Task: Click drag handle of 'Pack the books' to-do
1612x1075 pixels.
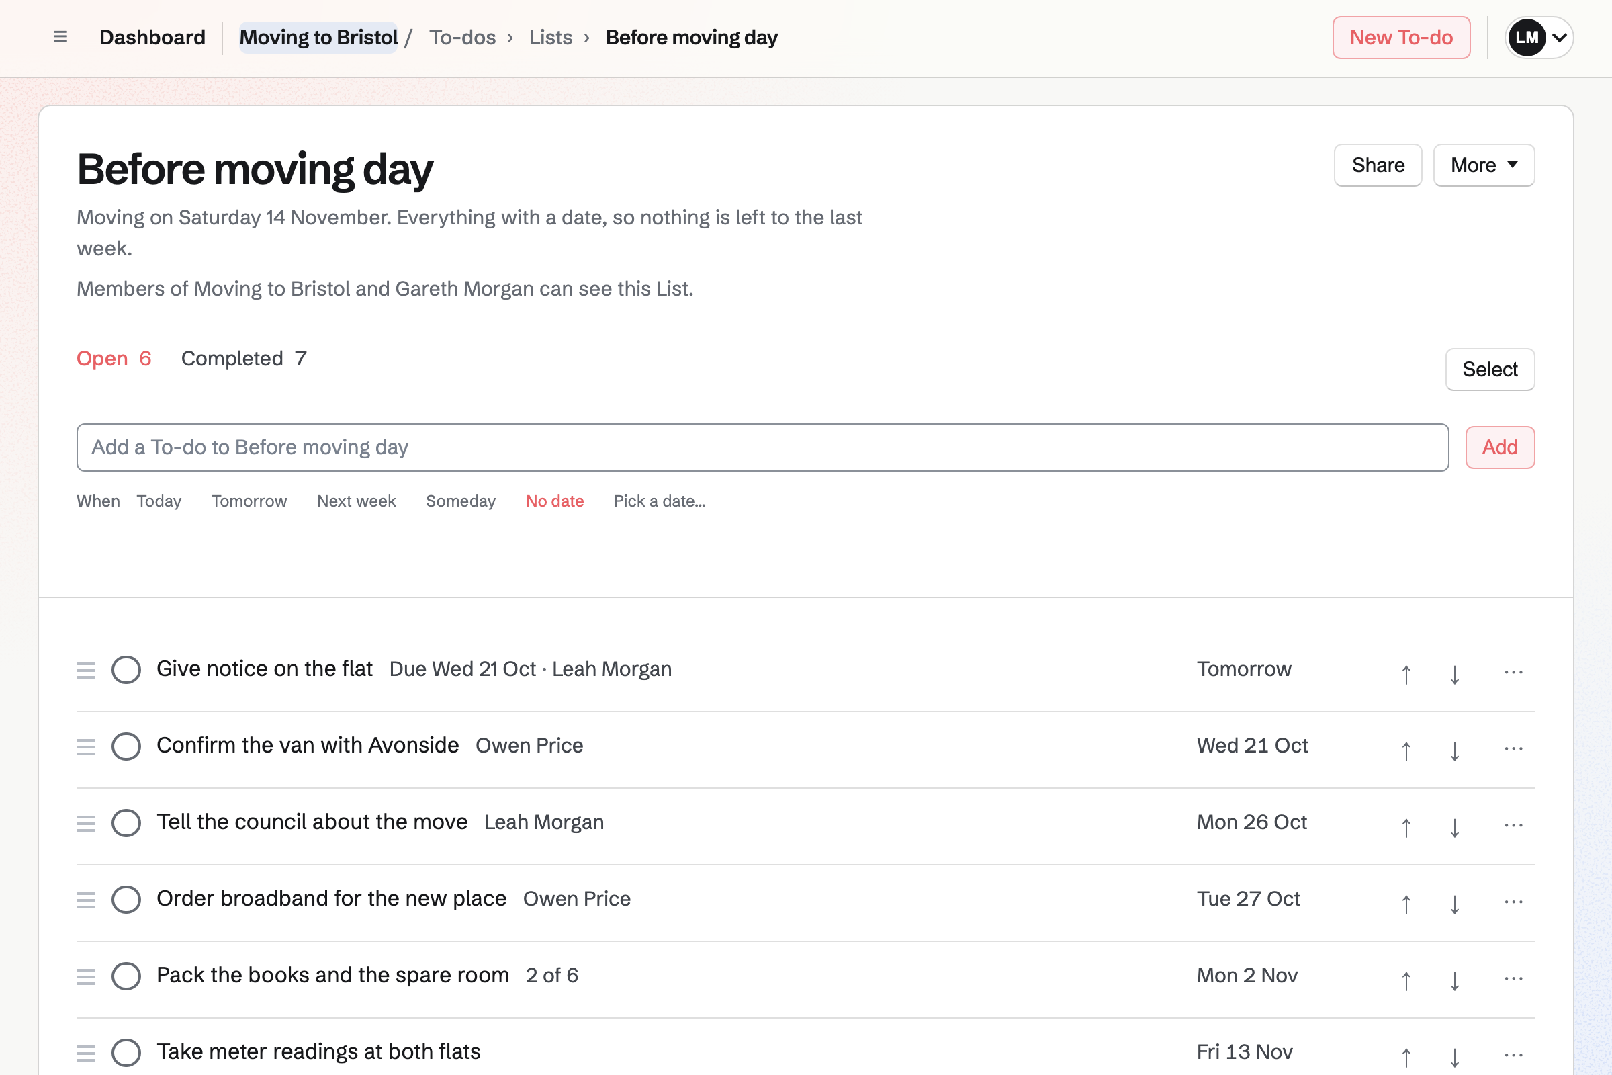Action: pyautogui.click(x=86, y=977)
